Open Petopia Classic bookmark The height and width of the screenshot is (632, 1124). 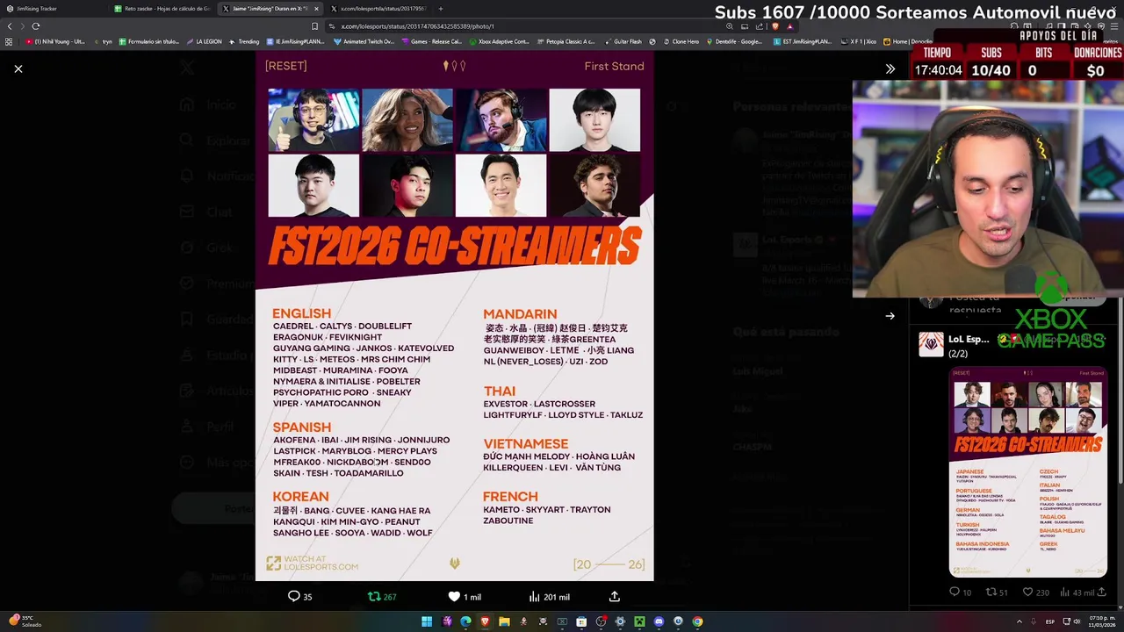click(566, 41)
